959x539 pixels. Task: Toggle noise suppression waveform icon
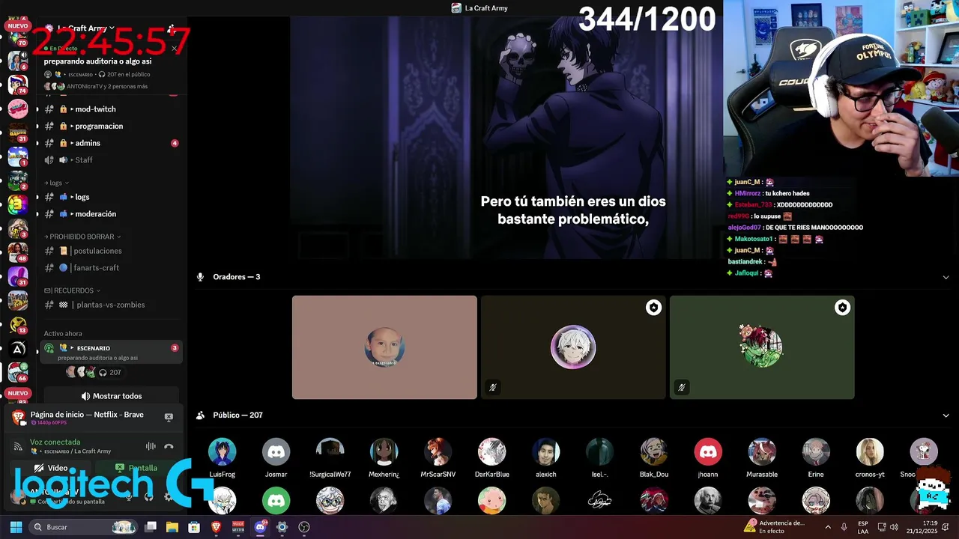tap(151, 446)
